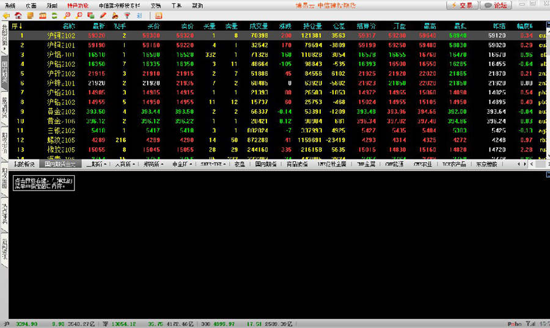Click the orange framed icon after the toolbar separator
This screenshot has height=328, width=550.
pos(159,15)
